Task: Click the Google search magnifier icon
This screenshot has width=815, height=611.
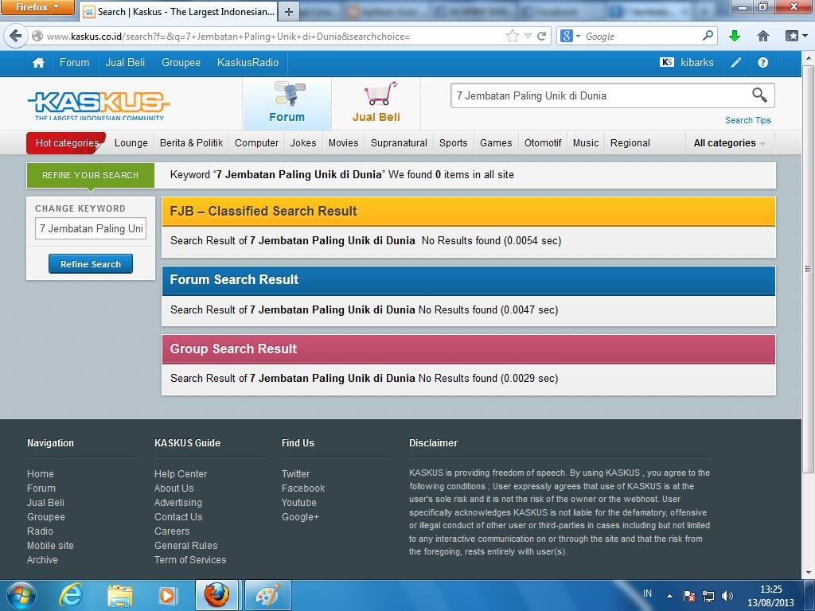Action: (x=708, y=35)
